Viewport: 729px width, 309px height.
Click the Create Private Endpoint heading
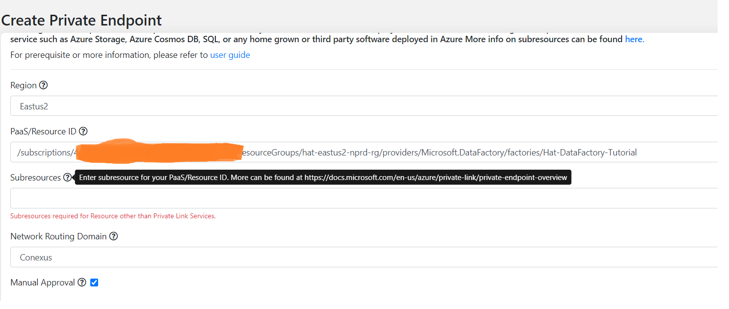(x=81, y=20)
